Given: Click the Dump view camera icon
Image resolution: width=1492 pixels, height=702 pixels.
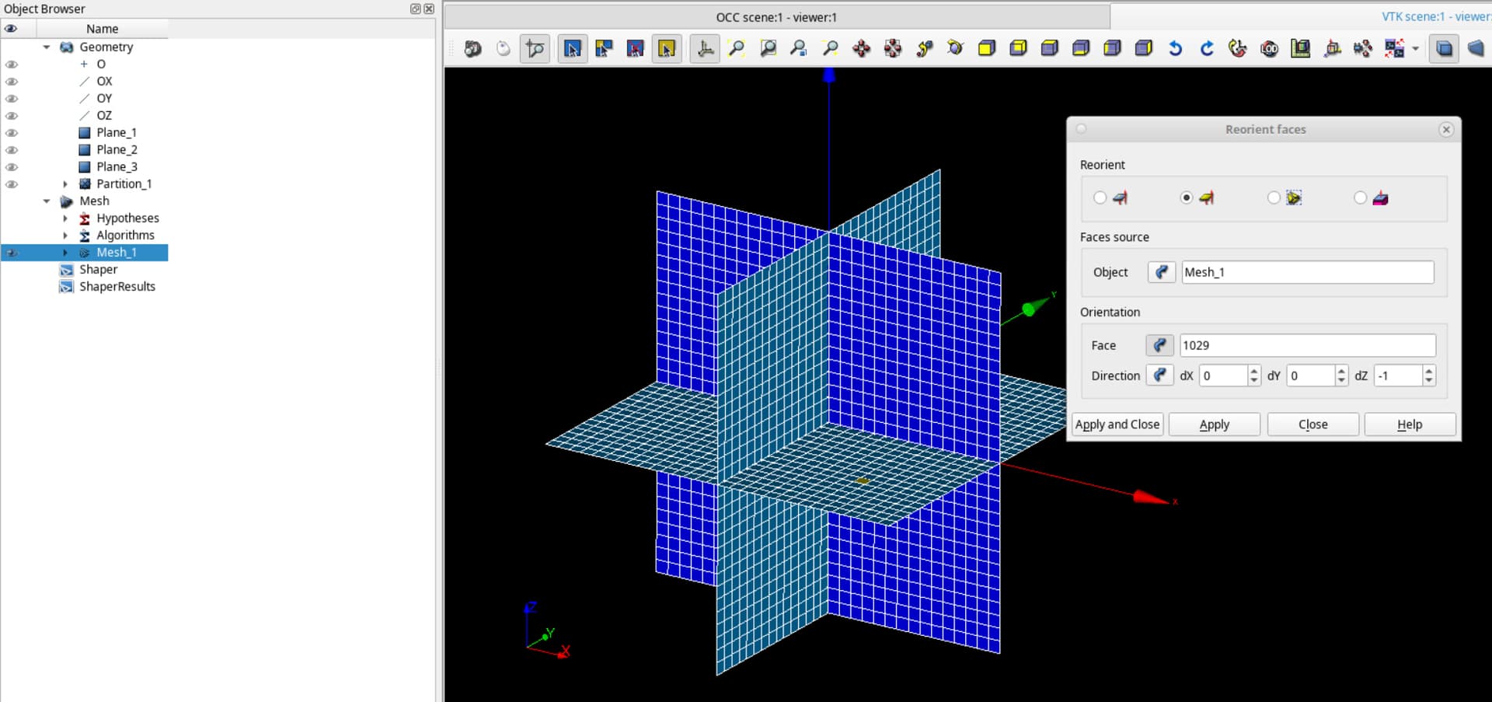Looking at the screenshot, I should coord(472,49).
